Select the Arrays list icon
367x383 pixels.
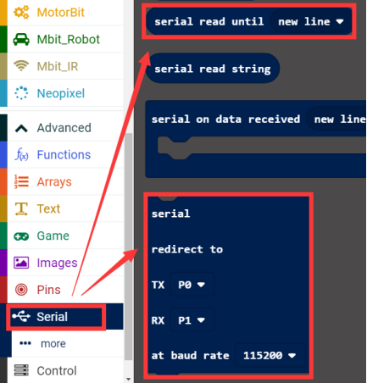(21, 181)
